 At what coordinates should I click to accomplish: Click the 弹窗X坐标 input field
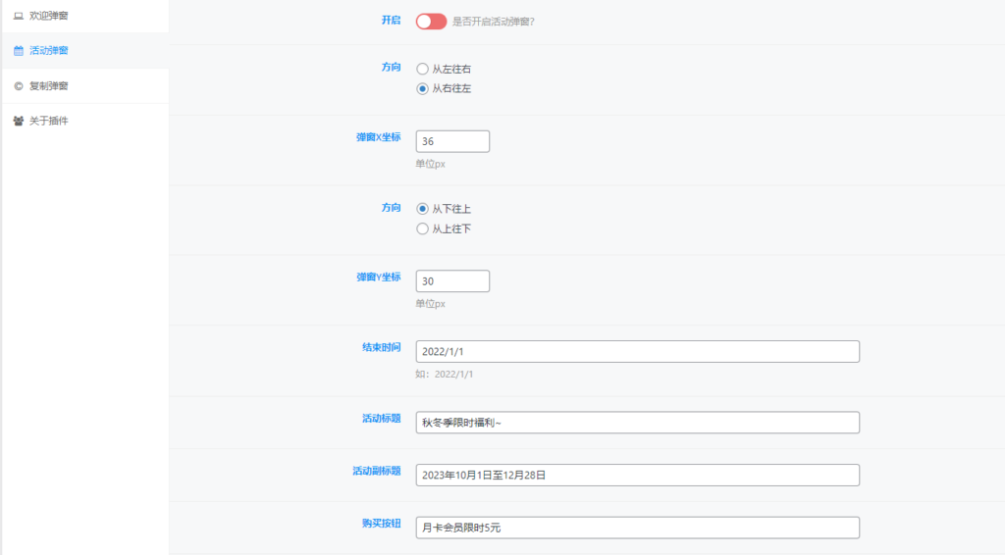click(452, 141)
